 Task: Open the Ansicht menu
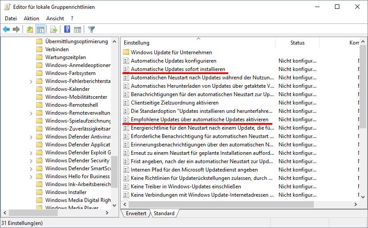pos(55,19)
